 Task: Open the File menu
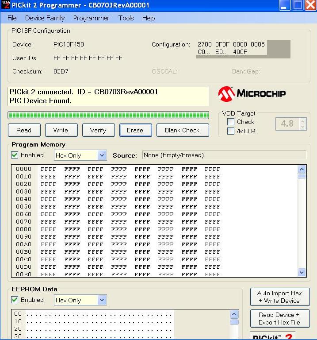click(12, 18)
